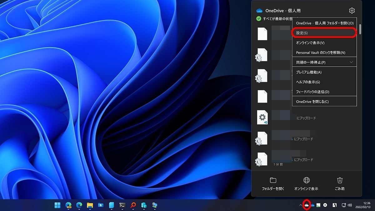
Task: Click the volume speaker tray icon
Action: pos(350,205)
